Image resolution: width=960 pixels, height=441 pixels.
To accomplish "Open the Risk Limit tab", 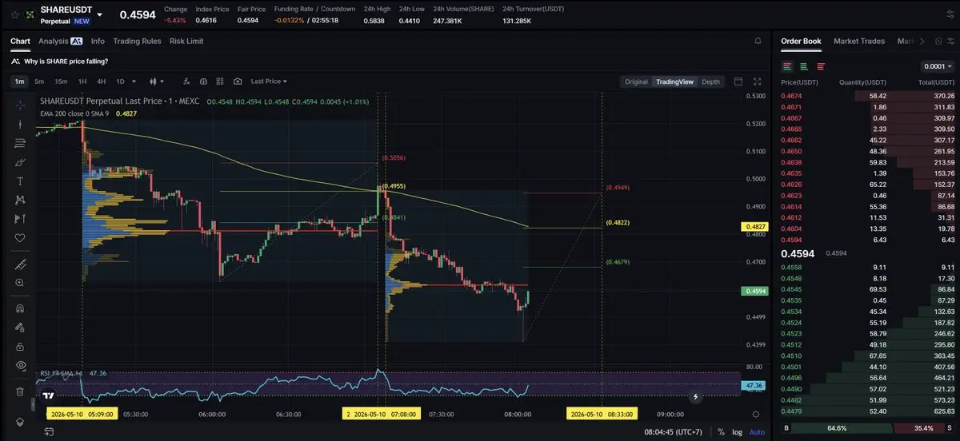I will click(x=186, y=41).
